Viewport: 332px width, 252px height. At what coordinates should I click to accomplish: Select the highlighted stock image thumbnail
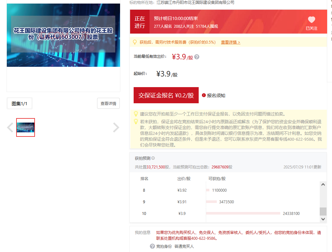point(26,127)
